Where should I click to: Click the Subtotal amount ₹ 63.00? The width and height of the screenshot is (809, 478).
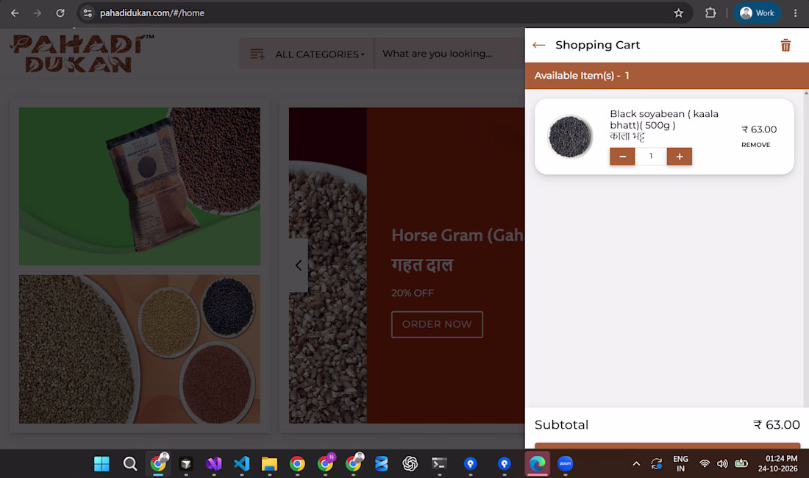click(776, 425)
